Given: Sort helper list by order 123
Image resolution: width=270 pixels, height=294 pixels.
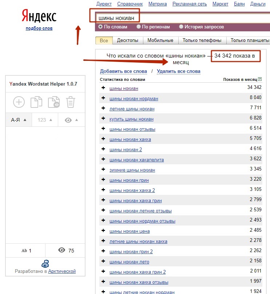Looking at the screenshot, I should pyautogui.click(x=45, y=120).
